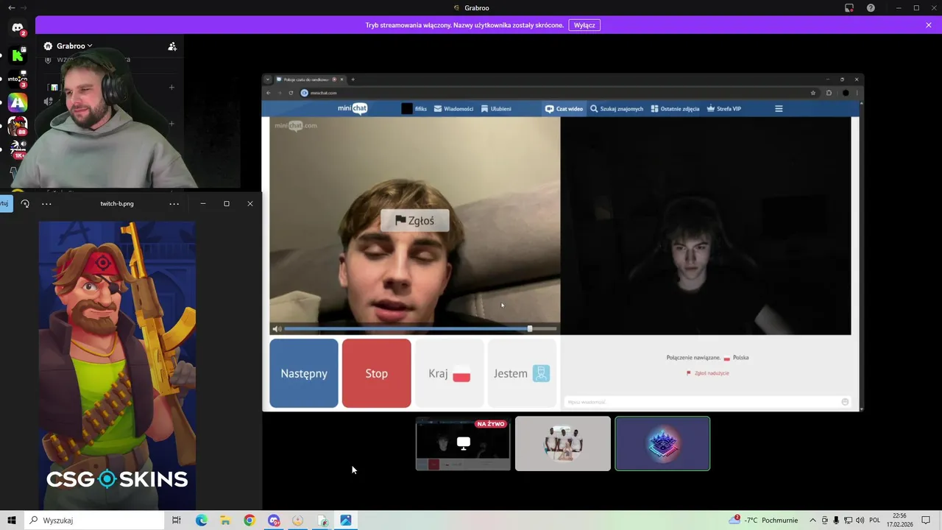Image resolution: width=942 pixels, height=530 pixels.
Task: Open the rainbow A server icon
Action: click(18, 102)
